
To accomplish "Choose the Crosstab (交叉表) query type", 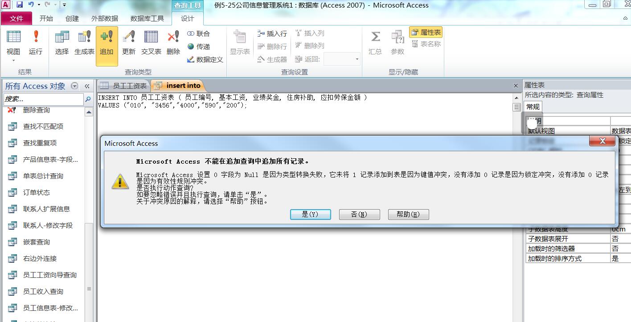I will (151, 44).
